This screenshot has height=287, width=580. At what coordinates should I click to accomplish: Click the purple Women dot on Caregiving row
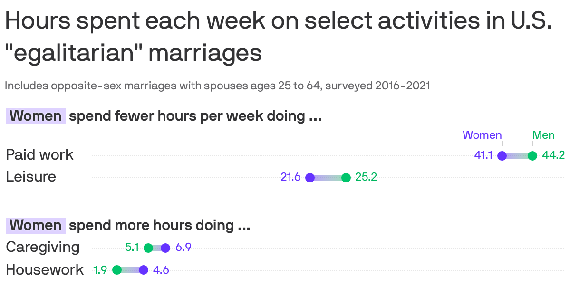165,248
